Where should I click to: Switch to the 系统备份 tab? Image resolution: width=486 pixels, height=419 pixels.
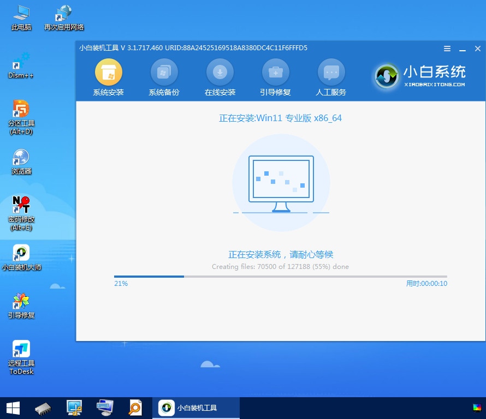tap(164, 73)
